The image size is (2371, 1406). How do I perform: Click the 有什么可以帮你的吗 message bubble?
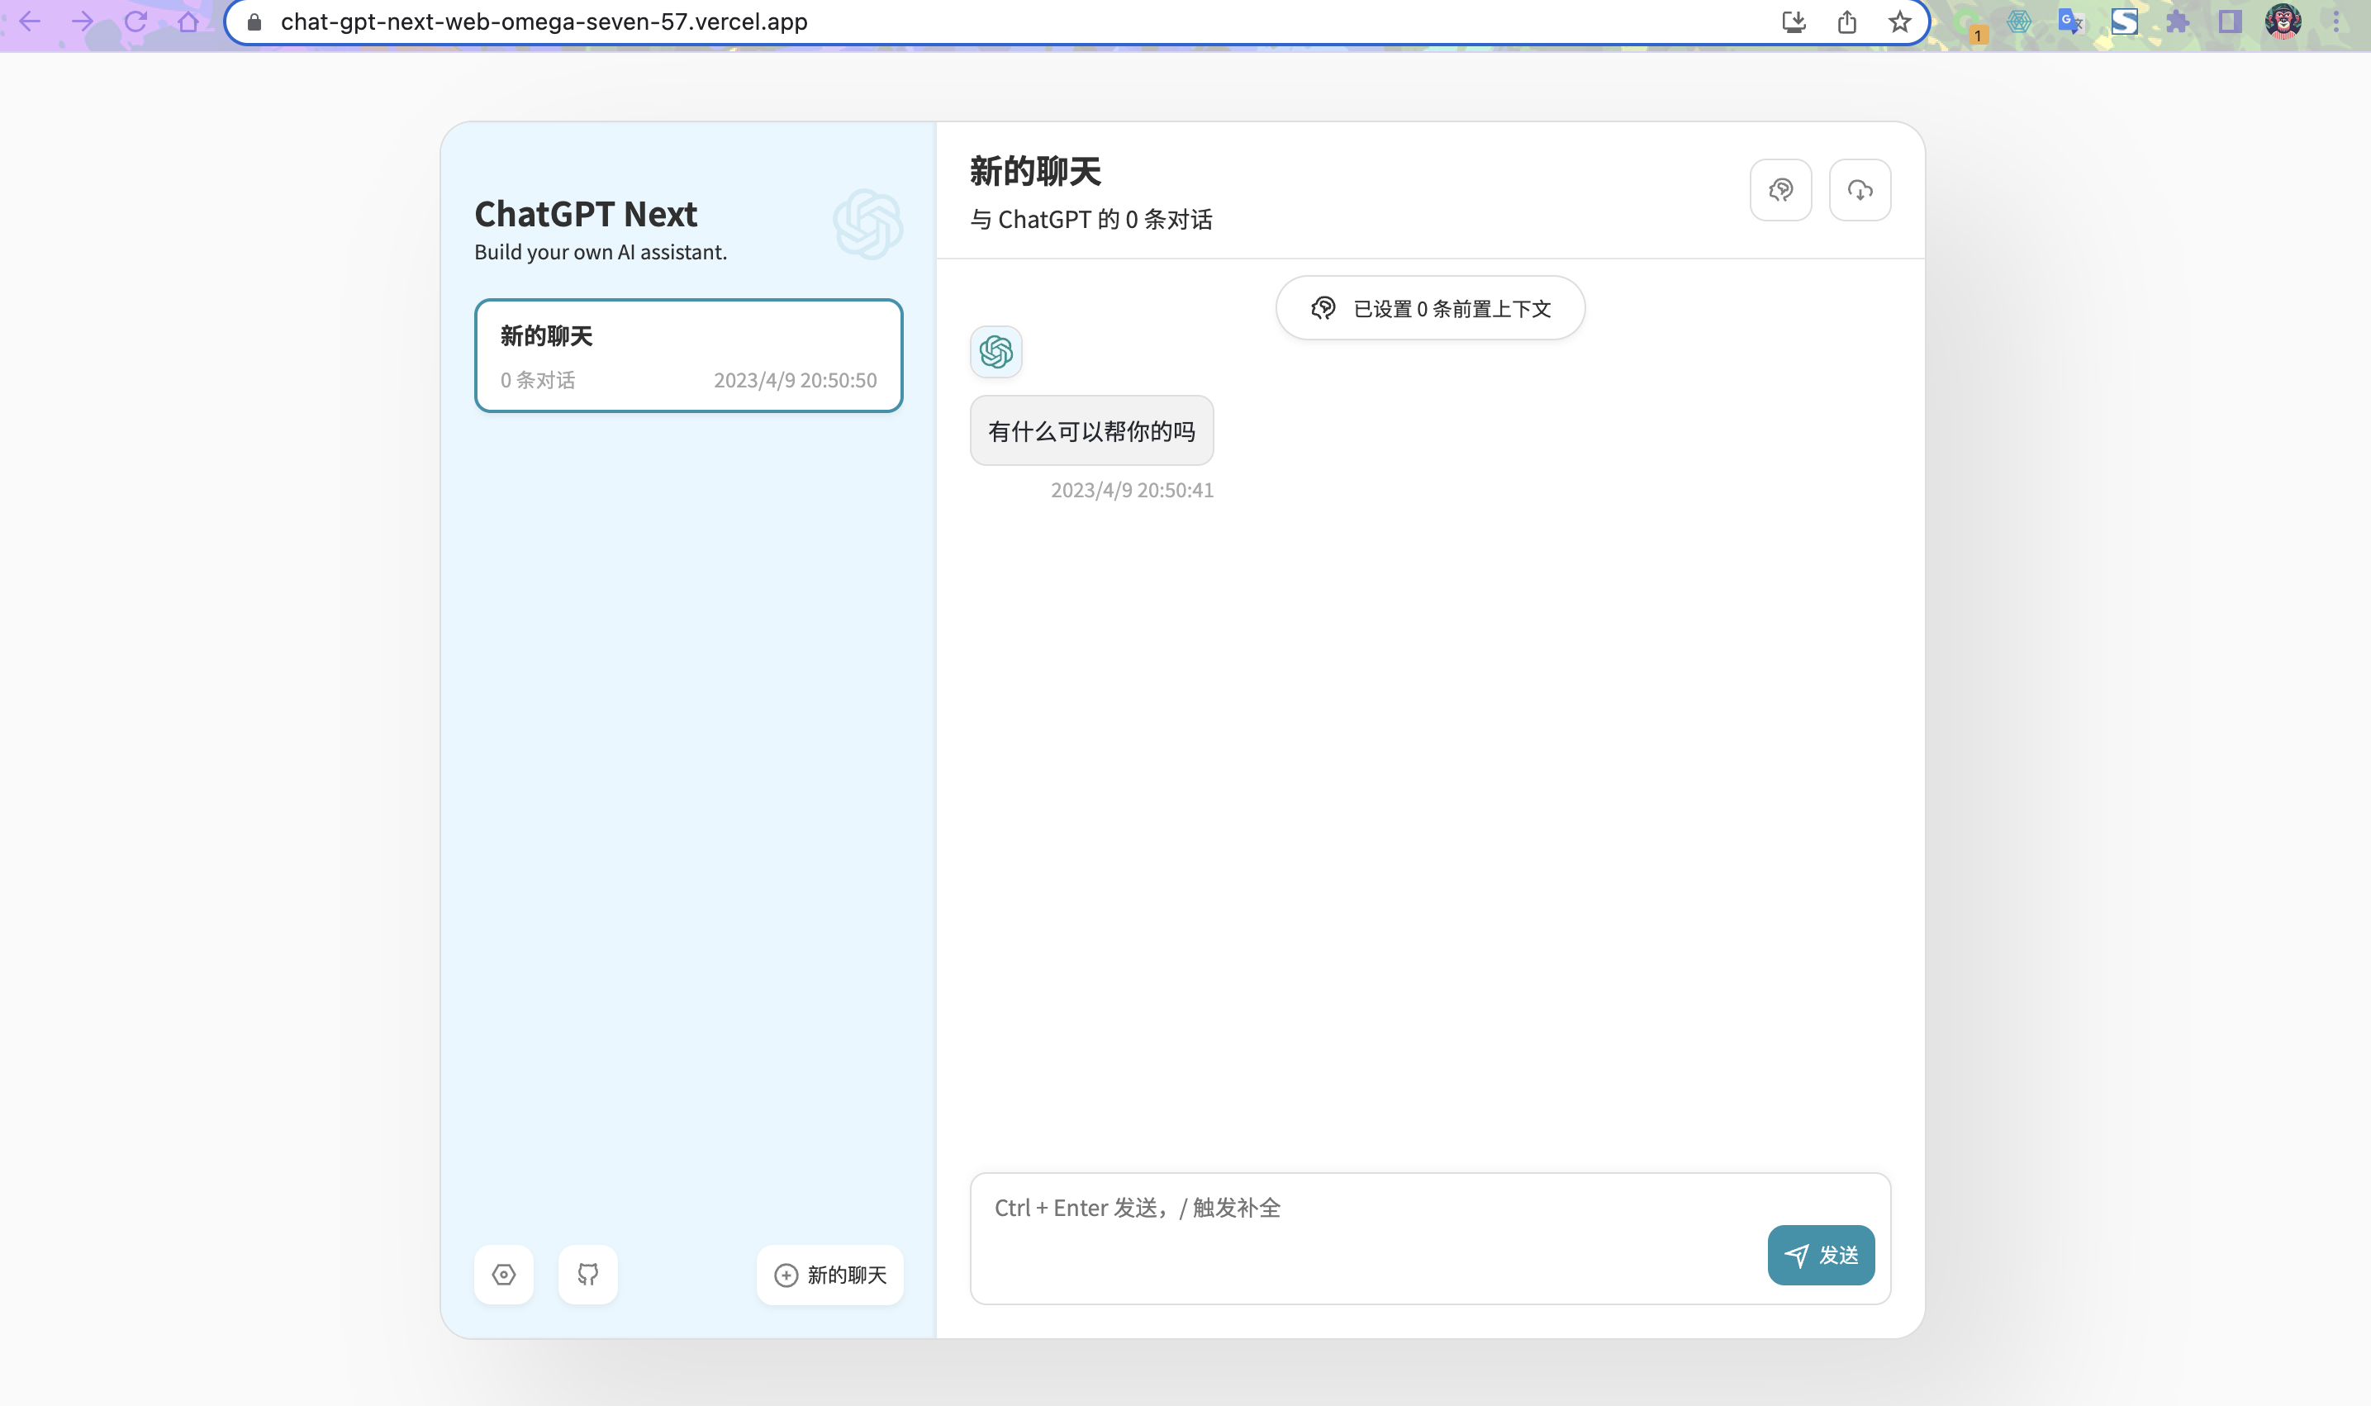1091,431
